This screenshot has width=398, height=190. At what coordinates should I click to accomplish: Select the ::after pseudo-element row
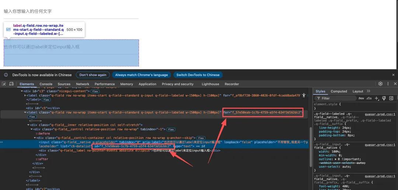tap(42, 159)
